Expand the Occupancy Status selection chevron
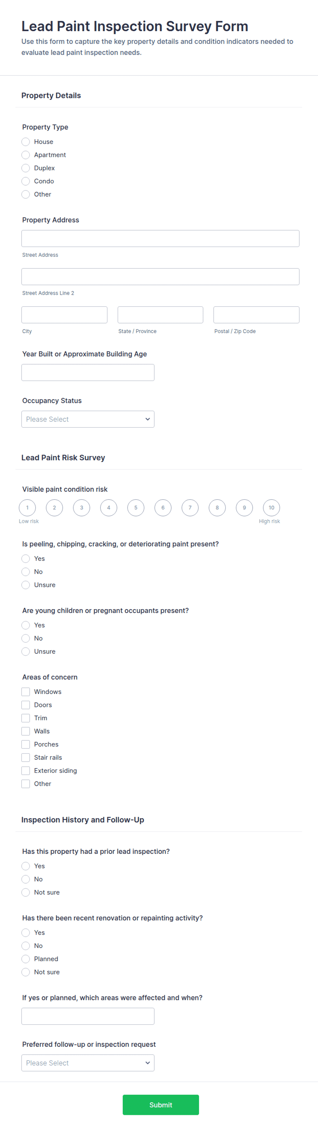The width and height of the screenshot is (318, 1132). tap(148, 419)
